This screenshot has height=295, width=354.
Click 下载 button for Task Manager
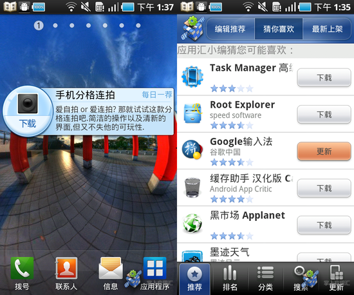(x=324, y=78)
